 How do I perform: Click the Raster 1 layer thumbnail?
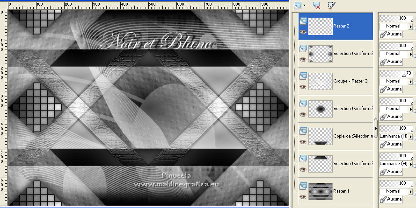tap(321, 191)
